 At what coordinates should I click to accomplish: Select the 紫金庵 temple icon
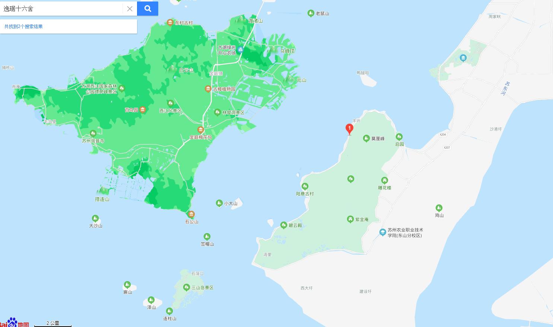coord(350,219)
